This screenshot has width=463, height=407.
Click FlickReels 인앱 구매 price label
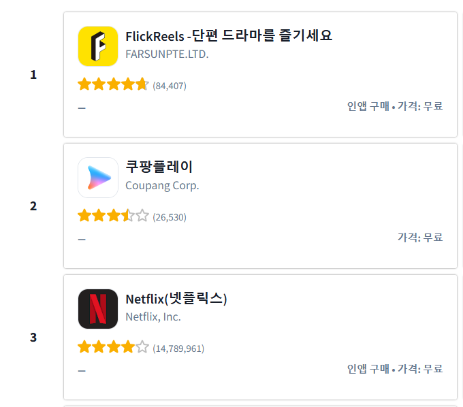tap(395, 106)
